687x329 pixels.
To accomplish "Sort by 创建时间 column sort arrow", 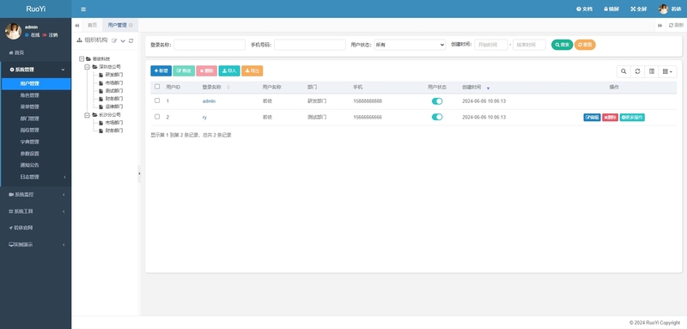I will click(488, 88).
